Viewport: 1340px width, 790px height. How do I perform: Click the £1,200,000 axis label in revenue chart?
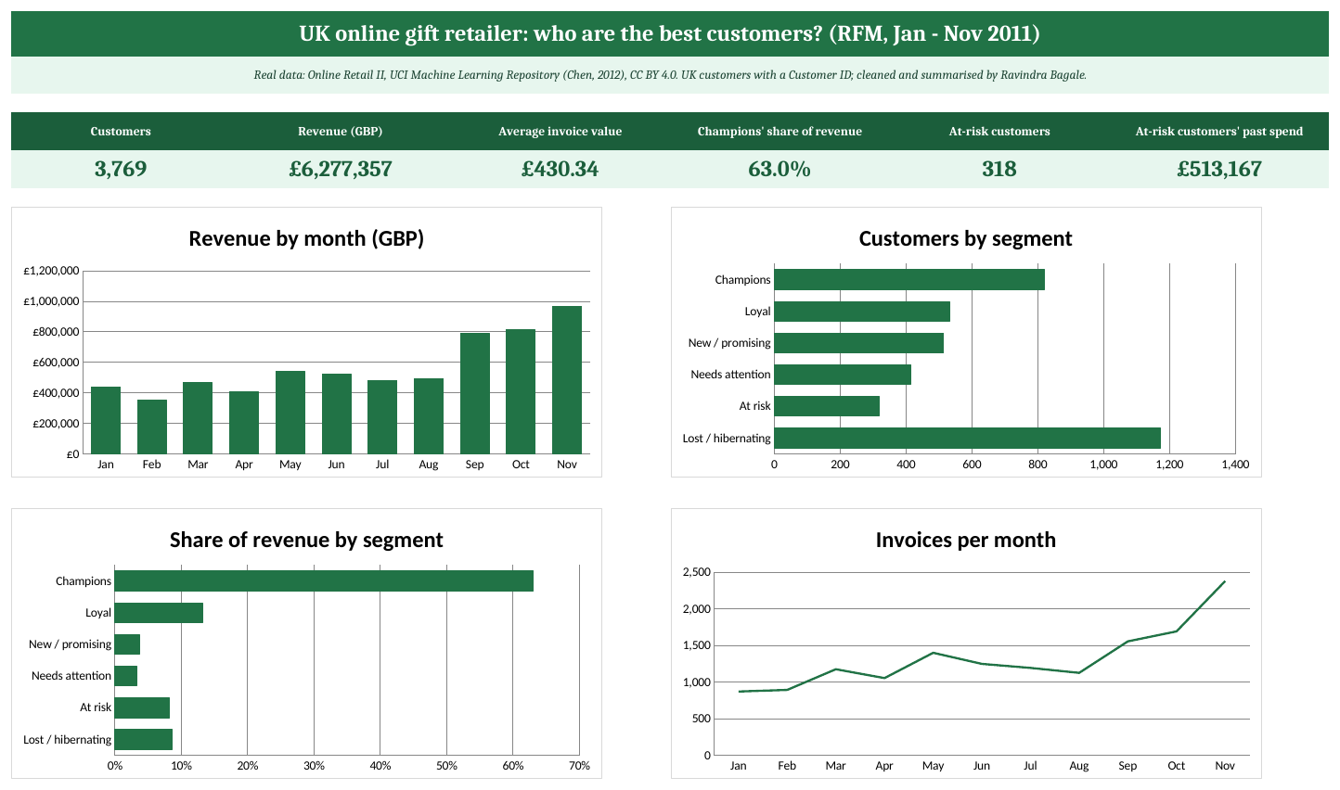51,271
